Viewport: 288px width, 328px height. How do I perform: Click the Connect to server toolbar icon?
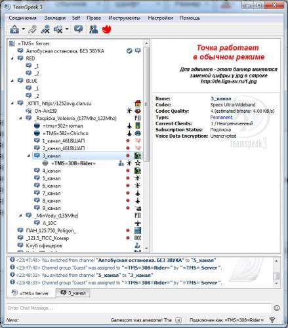tap(14, 29)
